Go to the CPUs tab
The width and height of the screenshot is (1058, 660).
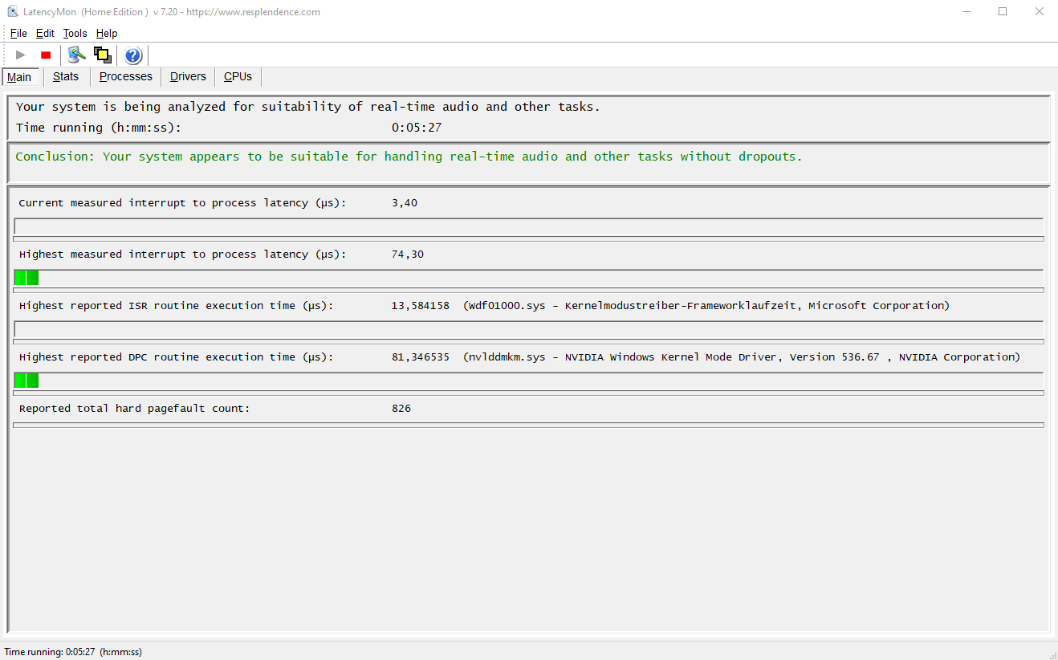[238, 76]
